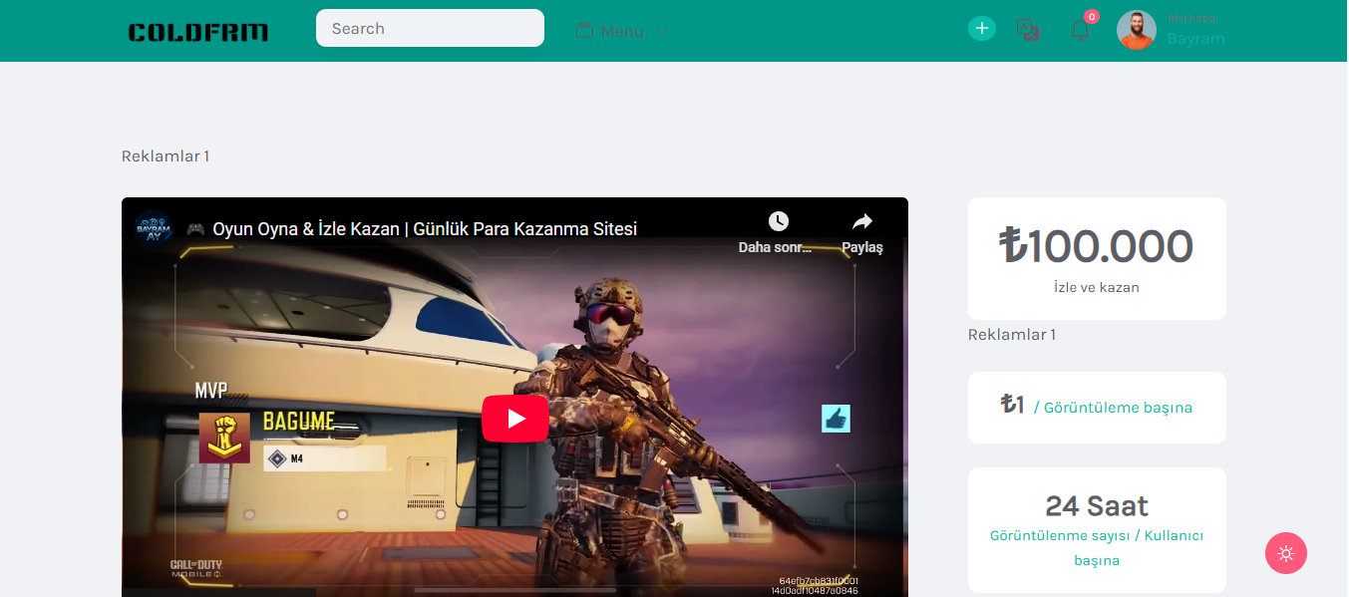
Task: Click the ₺100.000 İzle ve kazan card
Action: 1097,258
